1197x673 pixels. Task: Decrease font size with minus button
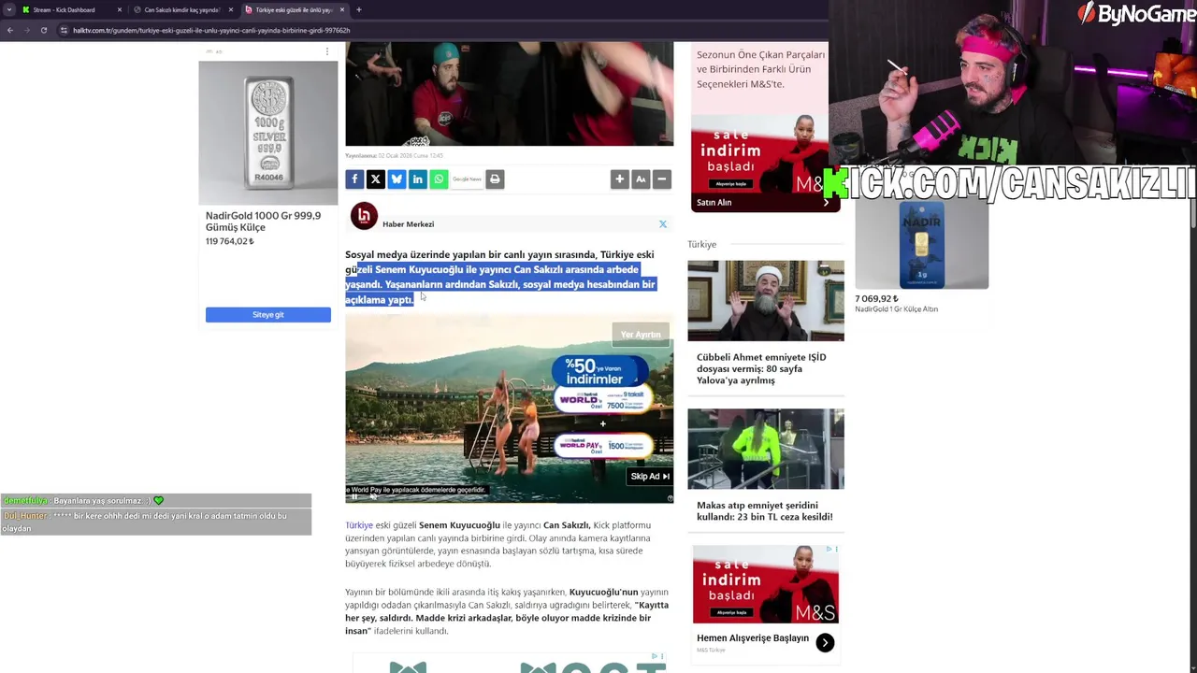pos(661,179)
